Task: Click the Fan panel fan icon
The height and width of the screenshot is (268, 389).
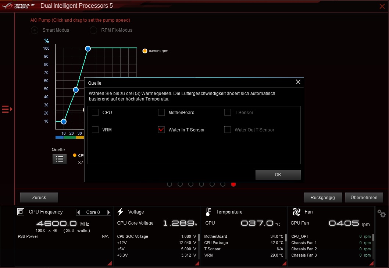Action: coord(296,212)
